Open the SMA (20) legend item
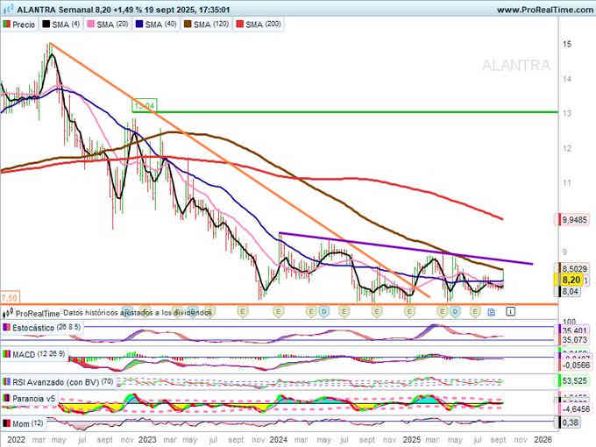 (x=108, y=25)
